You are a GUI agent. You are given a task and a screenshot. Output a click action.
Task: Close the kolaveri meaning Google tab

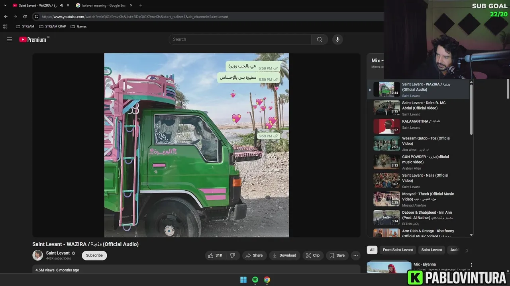point(132,5)
